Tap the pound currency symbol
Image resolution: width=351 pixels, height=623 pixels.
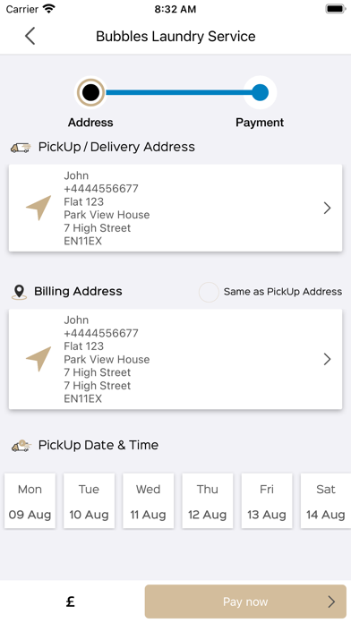(71, 602)
